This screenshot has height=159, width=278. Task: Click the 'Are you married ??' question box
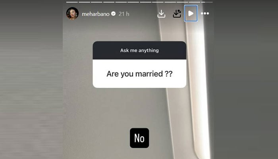[x=139, y=74]
